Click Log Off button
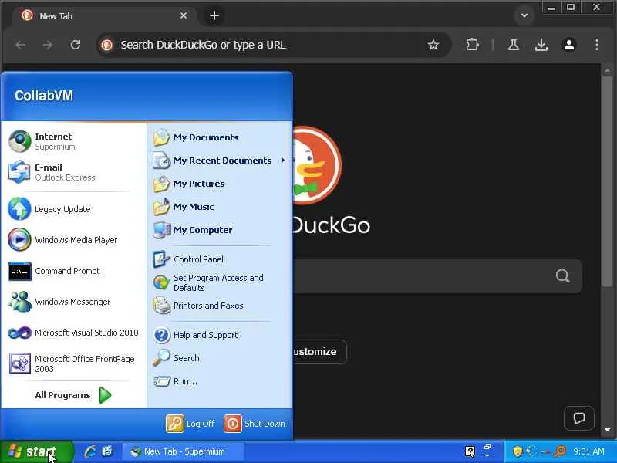Image resolution: width=617 pixels, height=463 pixels. point(190,424)
